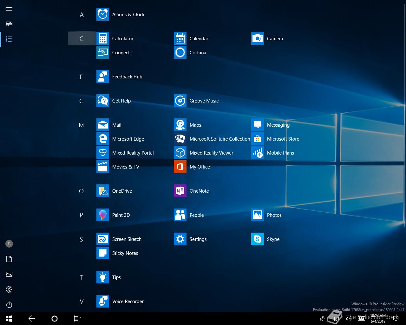Click the letter M group header

click(x=82, y=125)
